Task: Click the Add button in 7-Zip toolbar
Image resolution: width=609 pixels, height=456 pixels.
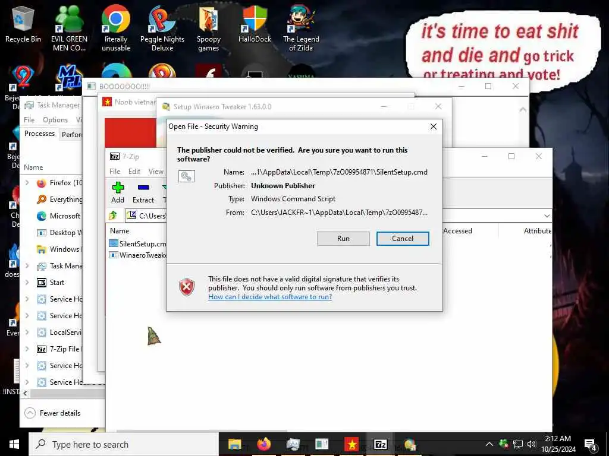Action: [x=118, y=193]
